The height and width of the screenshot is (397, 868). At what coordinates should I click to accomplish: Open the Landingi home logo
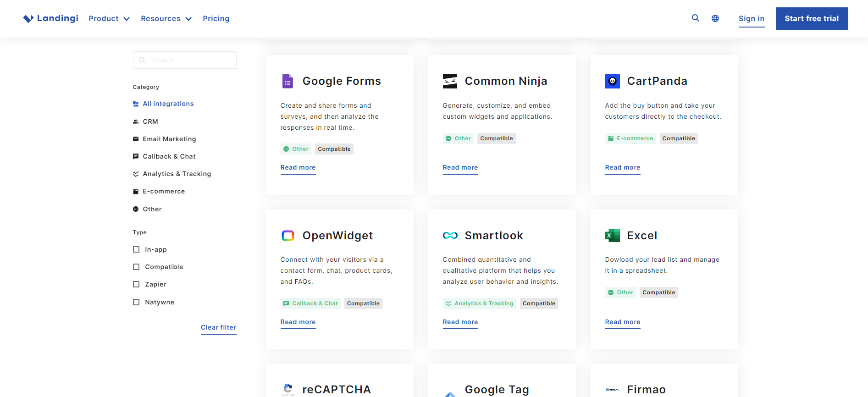50,18
